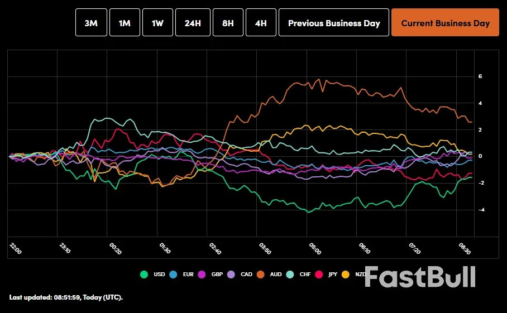This screenshot has width=507, height=313.
Task: Select the 3M time range
Action: tap(91, 23)
